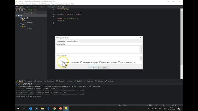Cancel the Workspace Settings dialog
198x111 pixels.
(x=104, y=68)
